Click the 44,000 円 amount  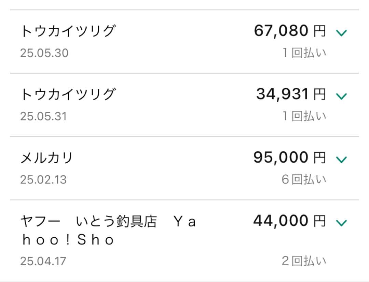click(x=290, y=221)
